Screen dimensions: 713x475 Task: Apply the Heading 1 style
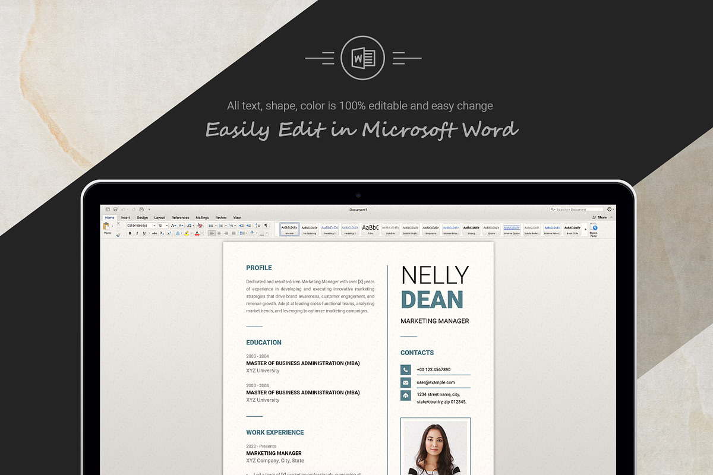[x=330, y=229]
